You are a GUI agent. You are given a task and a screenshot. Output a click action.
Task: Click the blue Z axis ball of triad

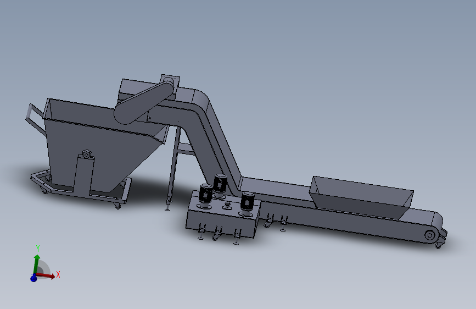33,278
